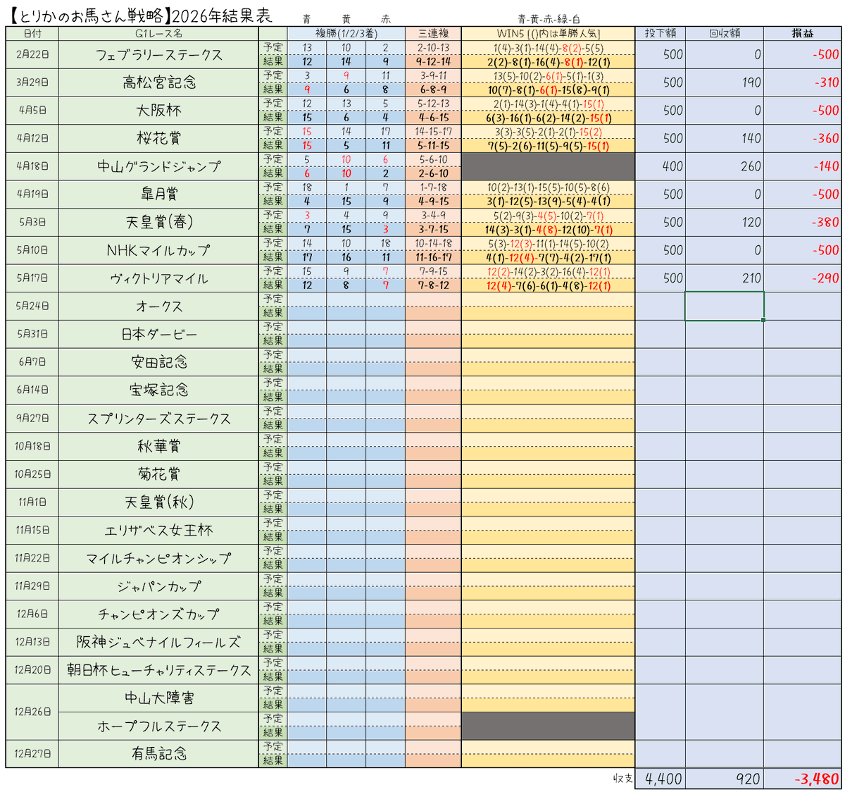Screen dimensions: 845x792
Task: Click the ジャパンカップ race cell
Action: pos(158,586)
